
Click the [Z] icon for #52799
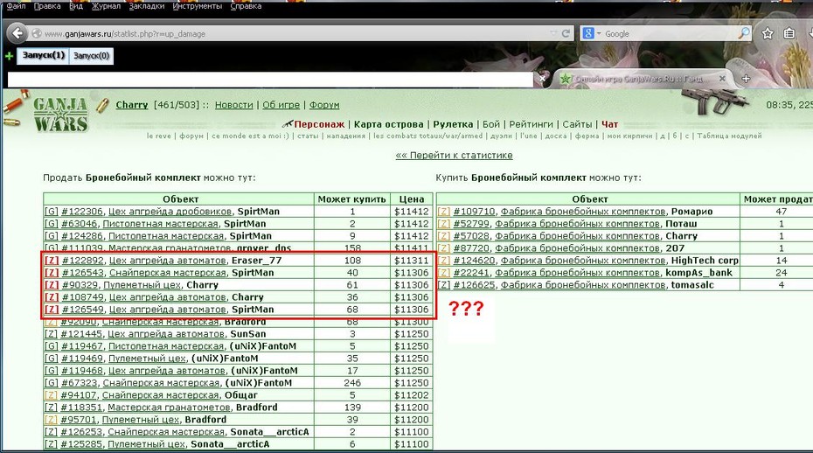click(444, 224)
